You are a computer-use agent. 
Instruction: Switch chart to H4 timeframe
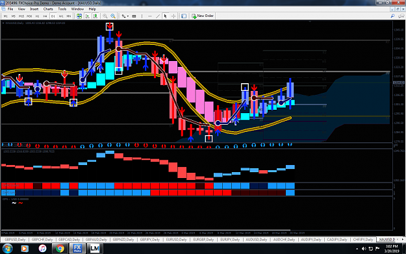click(45, 16)
